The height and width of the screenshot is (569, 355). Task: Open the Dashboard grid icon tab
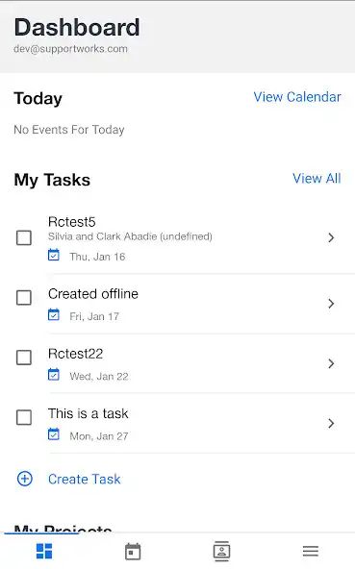(x=44, y=551)
